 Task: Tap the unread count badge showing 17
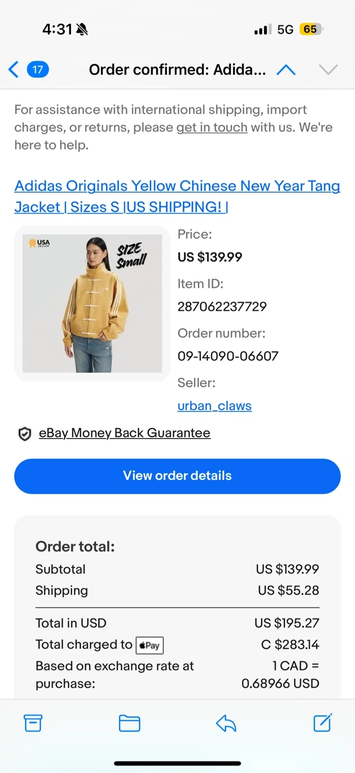tap(38, 69)
